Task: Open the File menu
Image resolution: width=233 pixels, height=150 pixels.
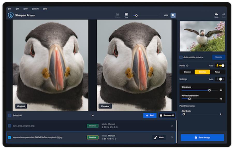Action: 10,9
